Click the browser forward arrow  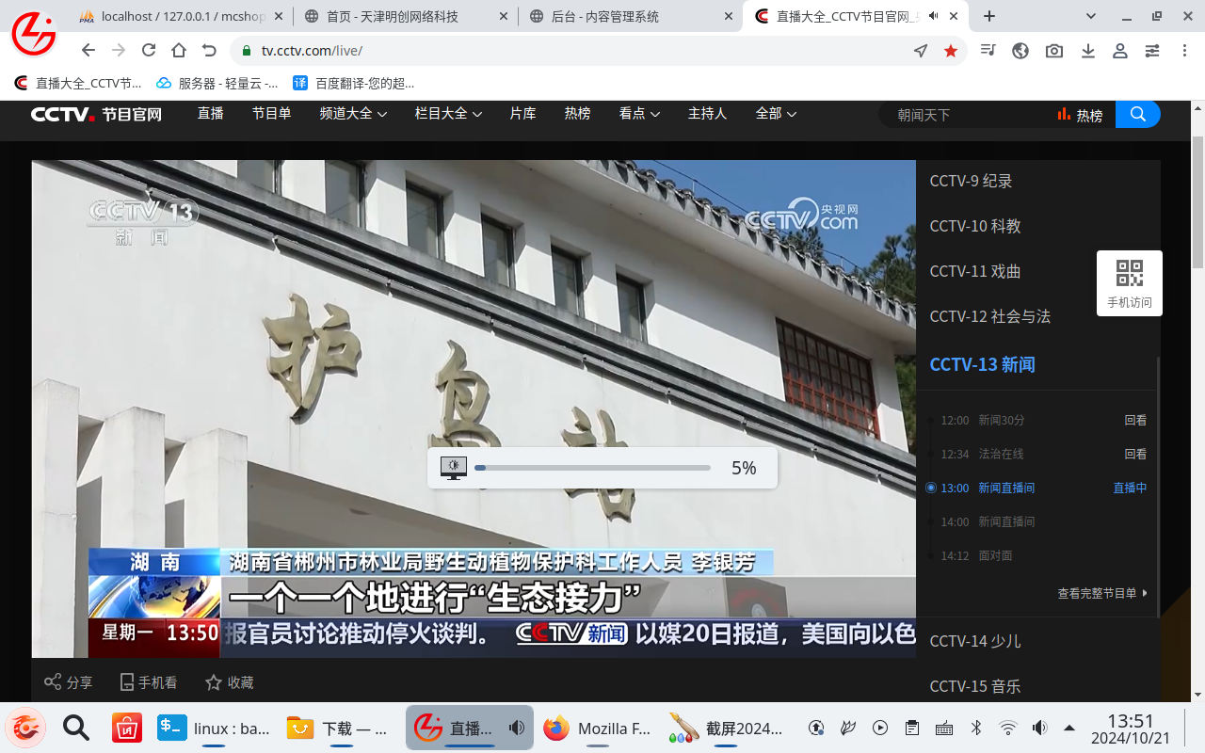coord(119,51)
